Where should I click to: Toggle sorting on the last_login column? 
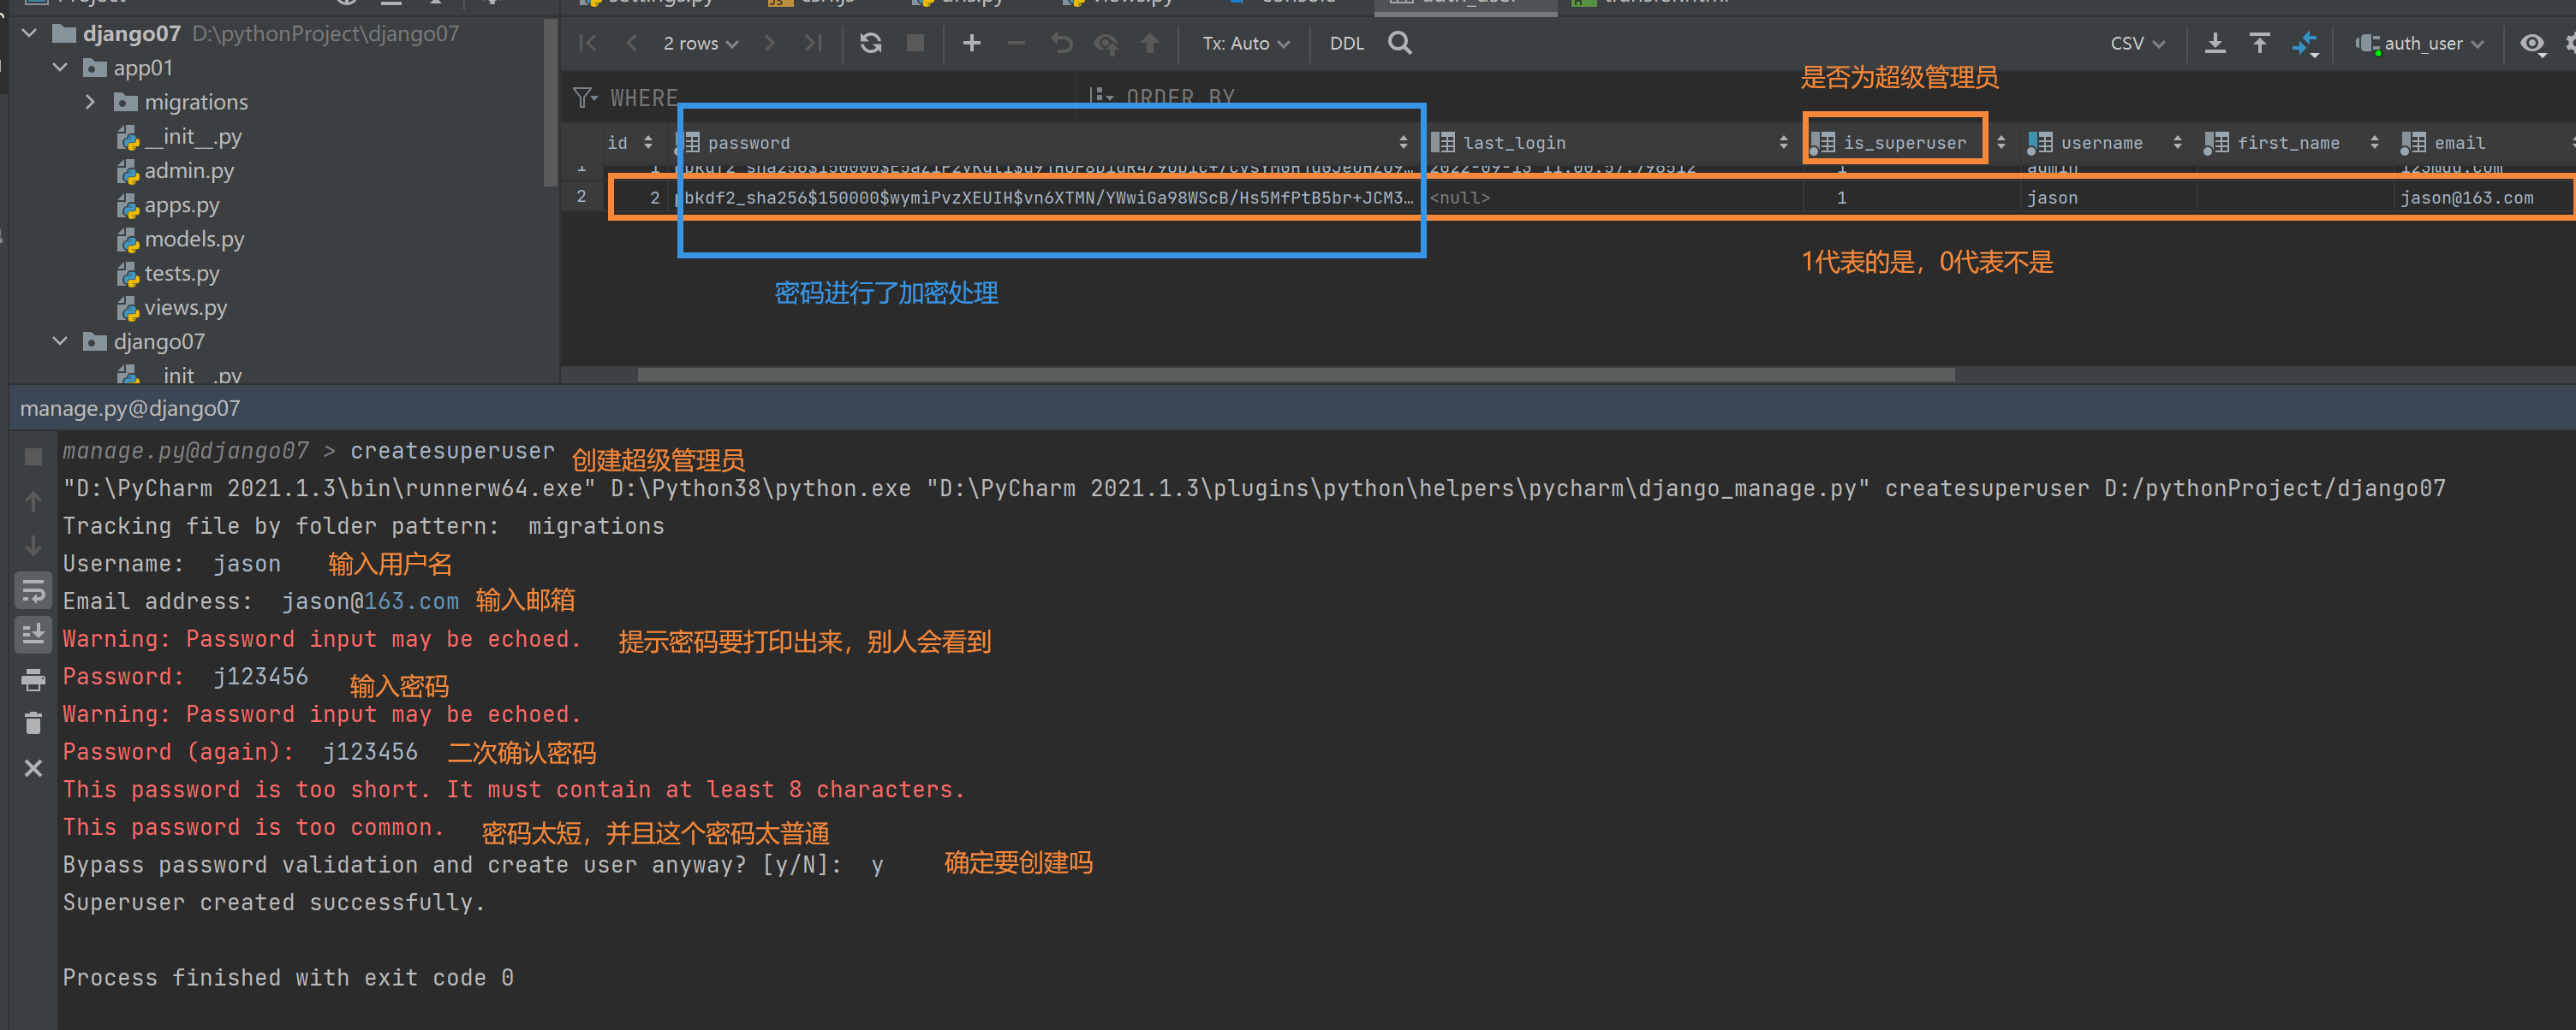1783,142
